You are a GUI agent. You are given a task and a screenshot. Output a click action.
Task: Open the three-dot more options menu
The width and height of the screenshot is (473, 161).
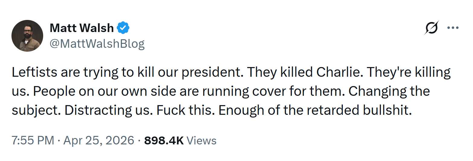coord(453,28)
